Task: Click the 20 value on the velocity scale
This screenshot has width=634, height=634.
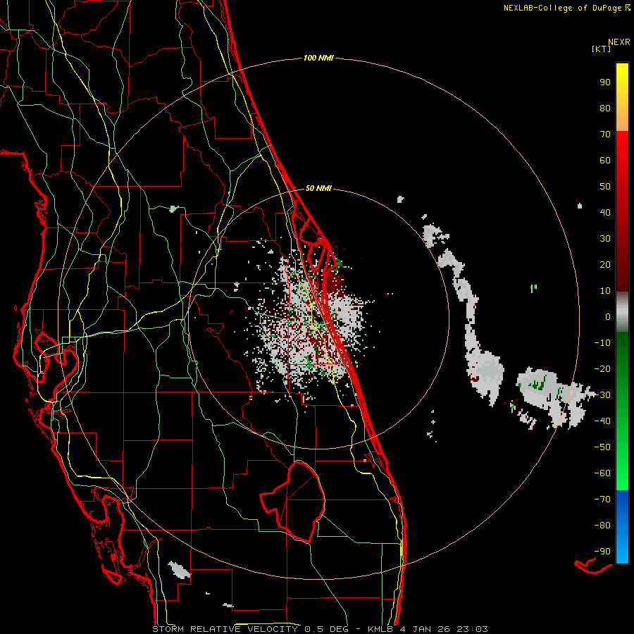Action: click(x=605, y=265)
